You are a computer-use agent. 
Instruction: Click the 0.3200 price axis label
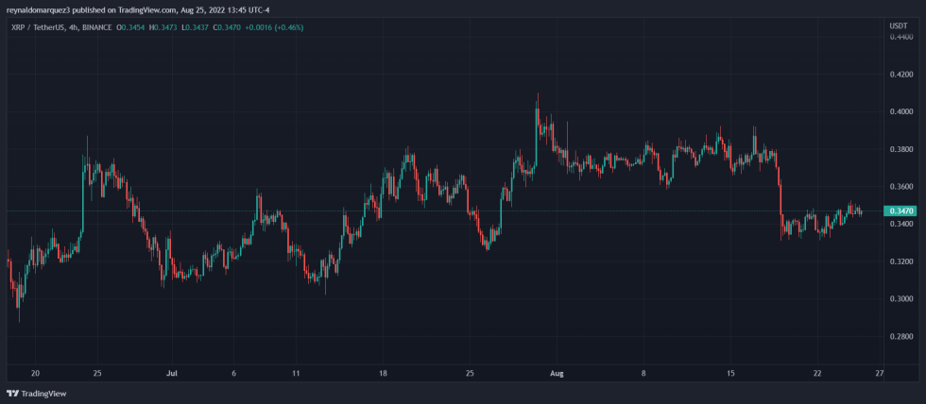pos(900,261)
